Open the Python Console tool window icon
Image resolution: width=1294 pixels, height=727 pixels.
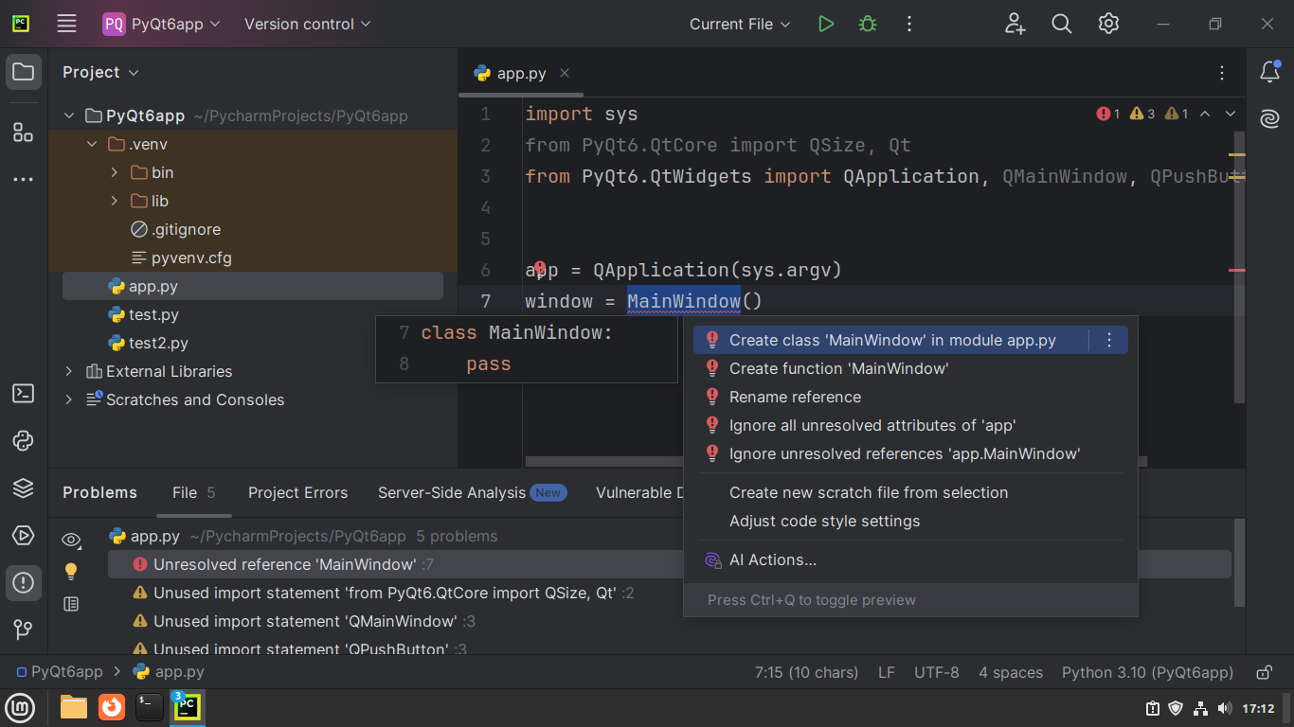[24, 441]
